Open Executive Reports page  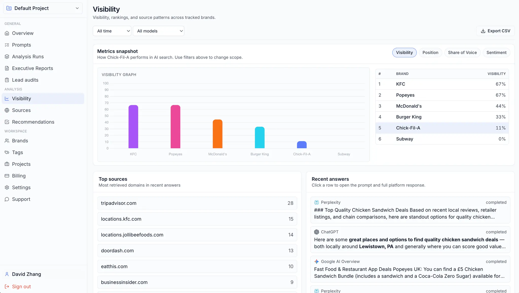(43, 68)
